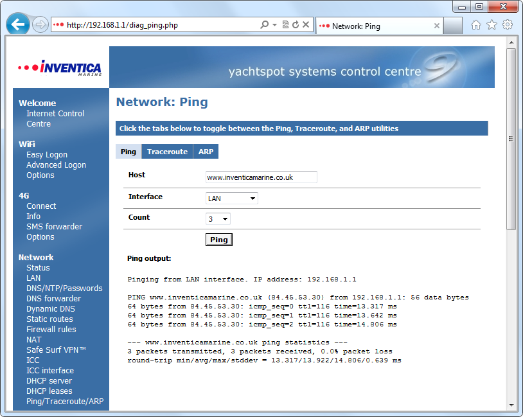Switch to the Ping tab
This screenshot has width=523, height=417.
129,152
